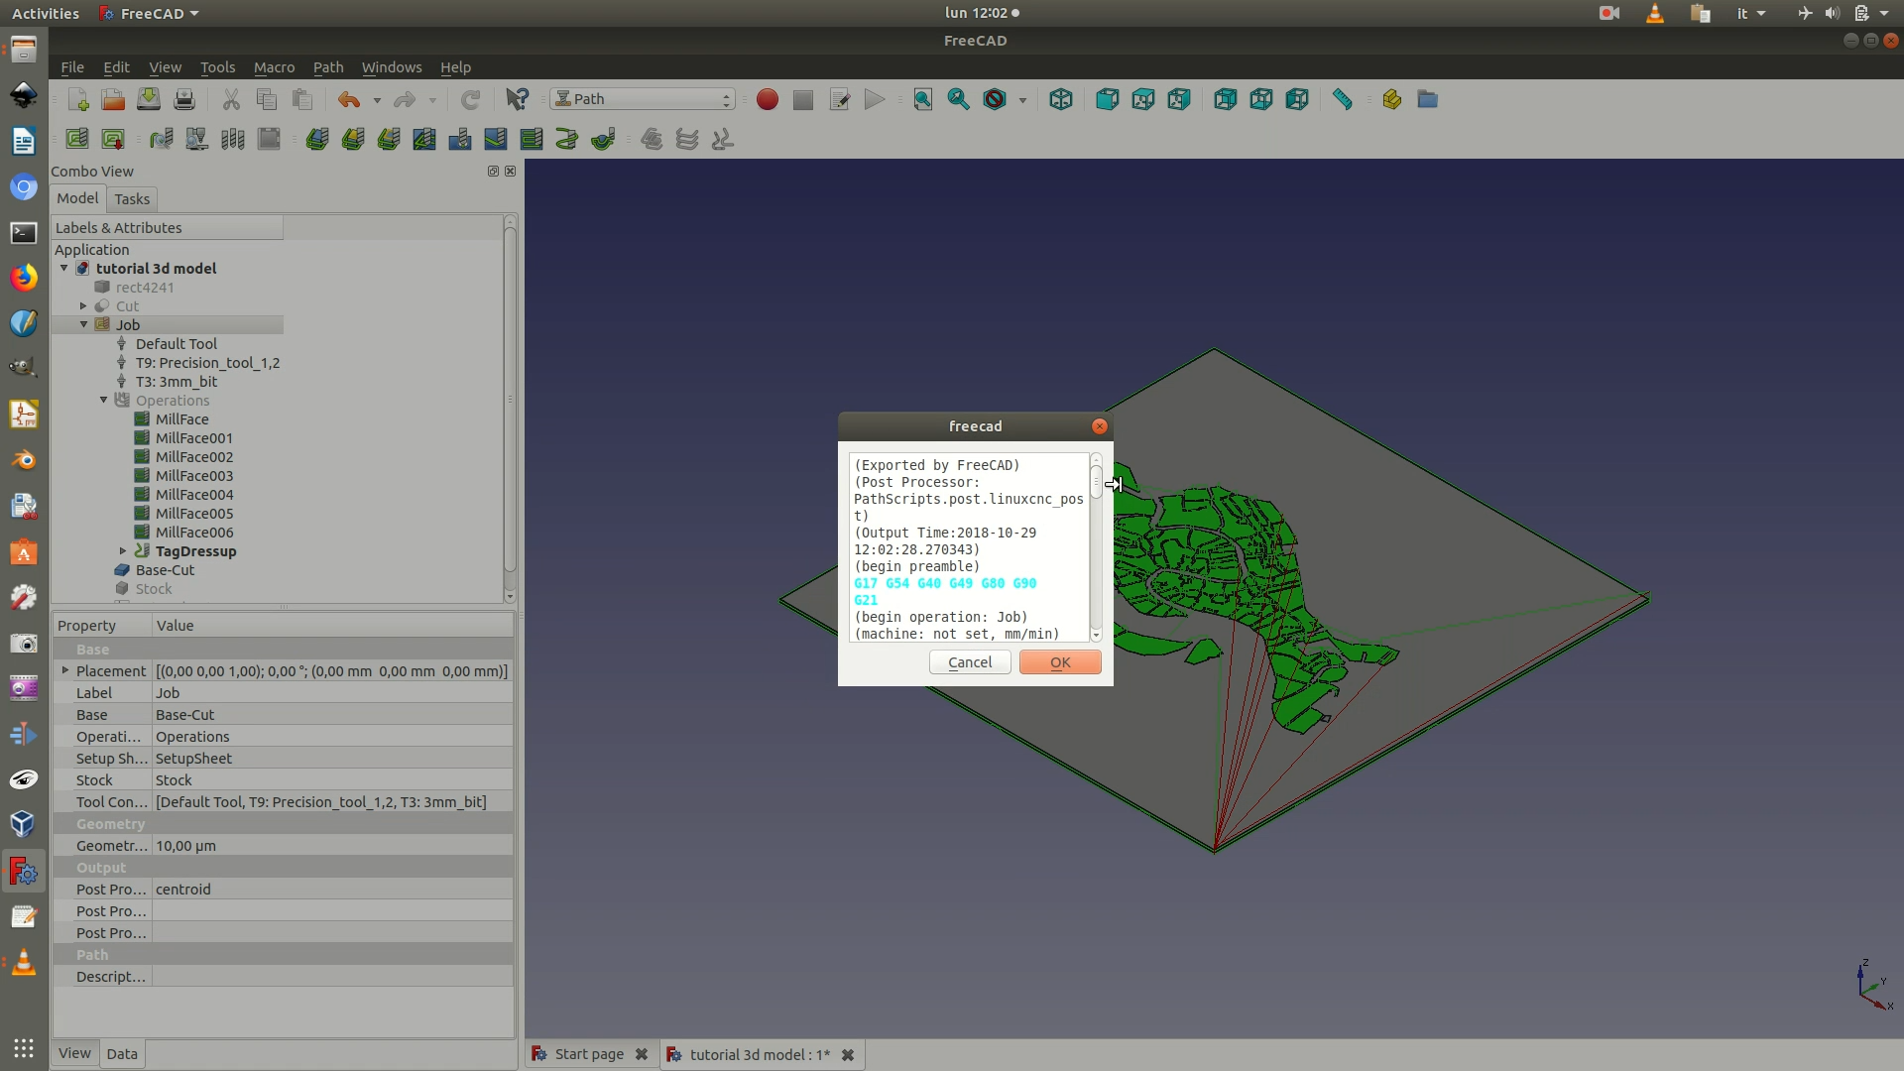This screenshot has width=1904, height=1071.
Task: Copy selection with the copy icon
Action: (267, 99)
